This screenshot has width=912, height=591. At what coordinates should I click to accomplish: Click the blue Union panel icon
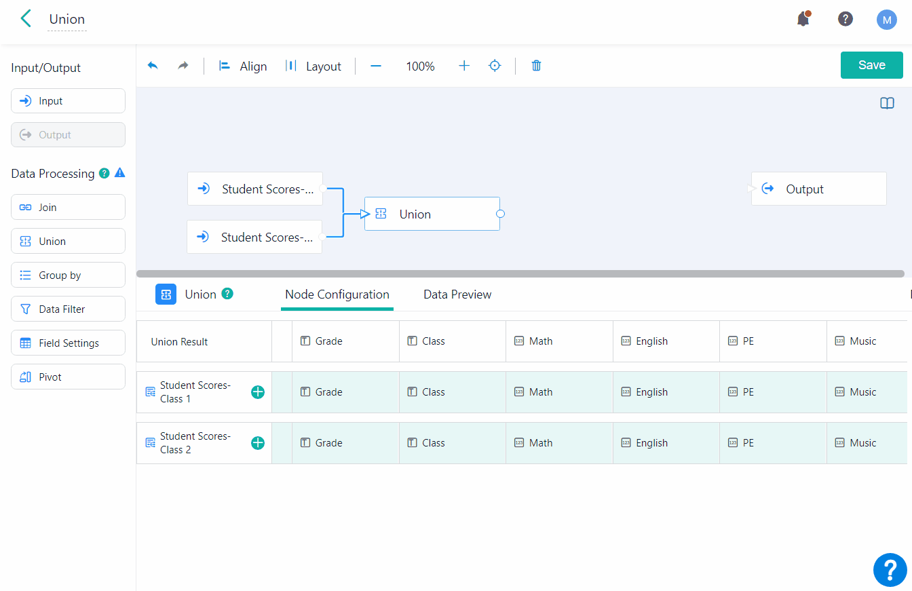point(166,294)
